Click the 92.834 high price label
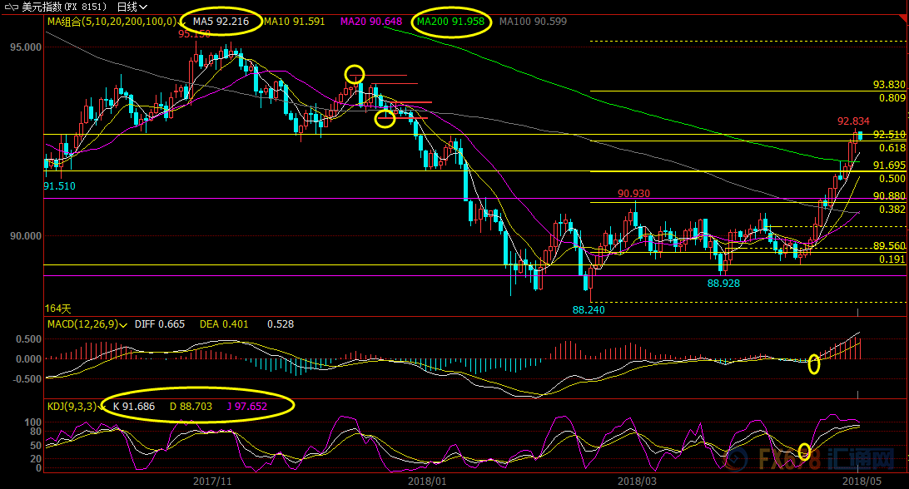909x489 pixels. [x=853, y=121]
